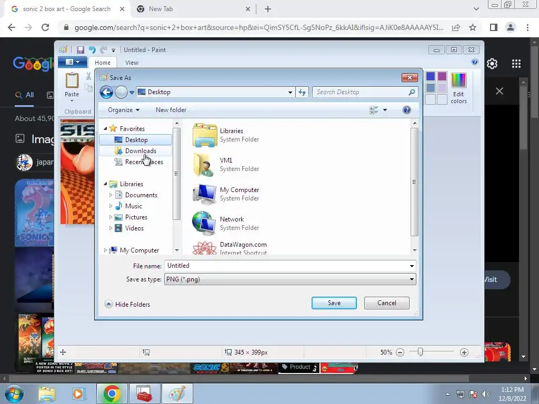Open the Save as type PNG combo box
This screenshot has height=404, width=539.
290,279
